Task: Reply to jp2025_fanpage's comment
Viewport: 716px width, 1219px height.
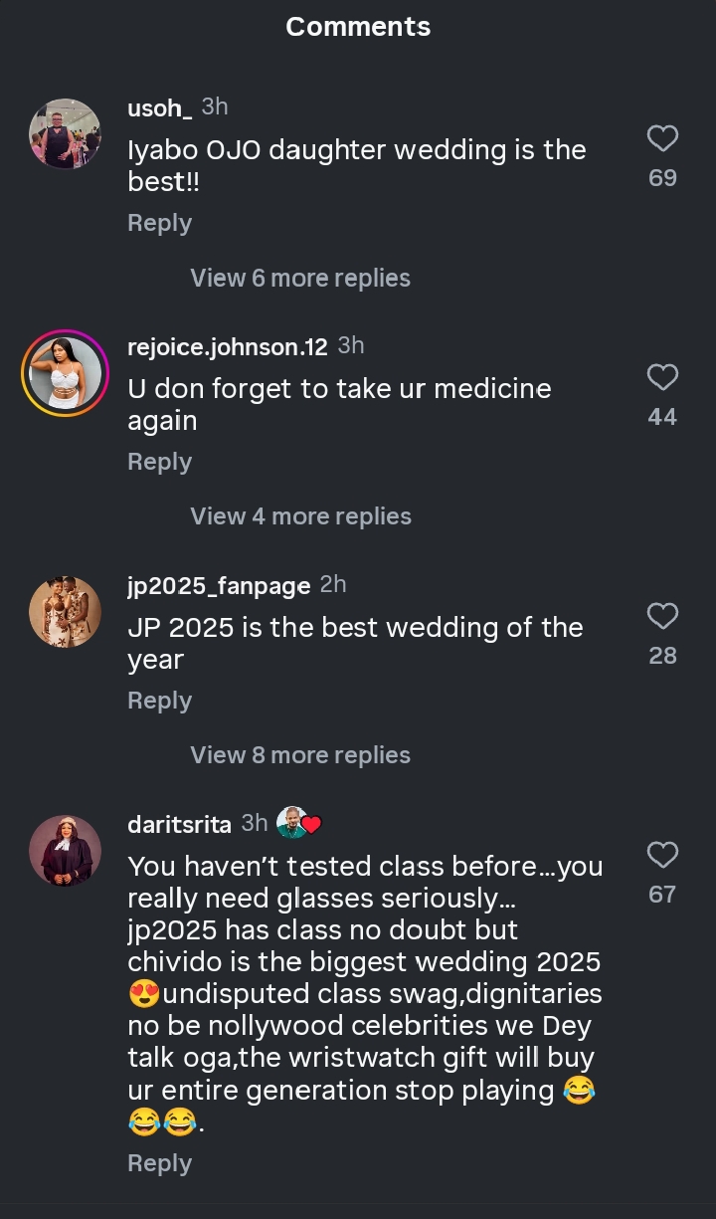Action: 159,701
